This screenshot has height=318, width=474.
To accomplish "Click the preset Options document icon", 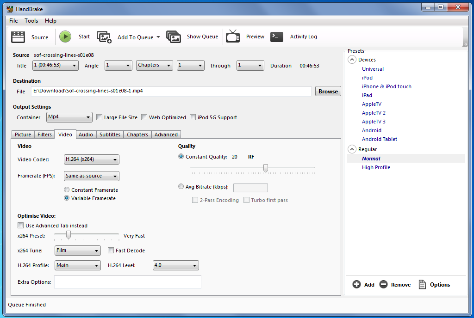I will (x=422, y=284).
